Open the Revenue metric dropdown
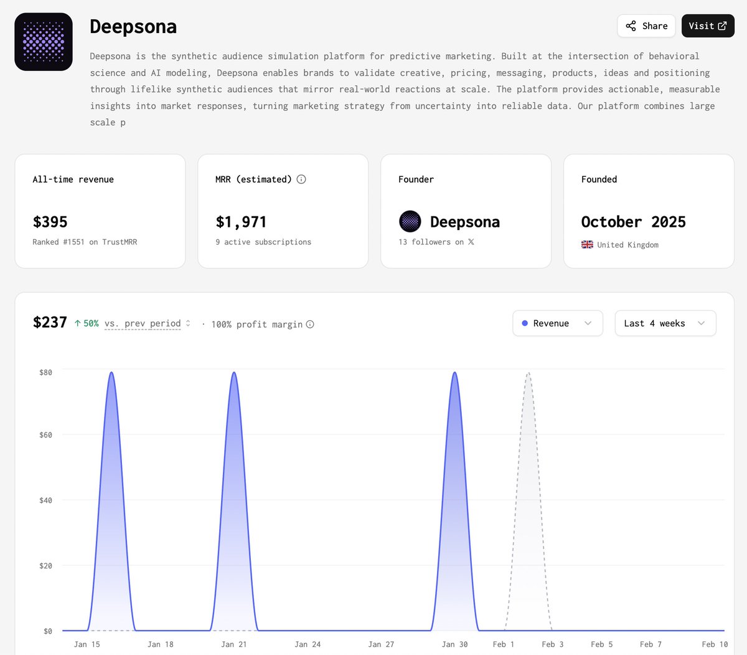Screen dimensions: 747x655 558,323
